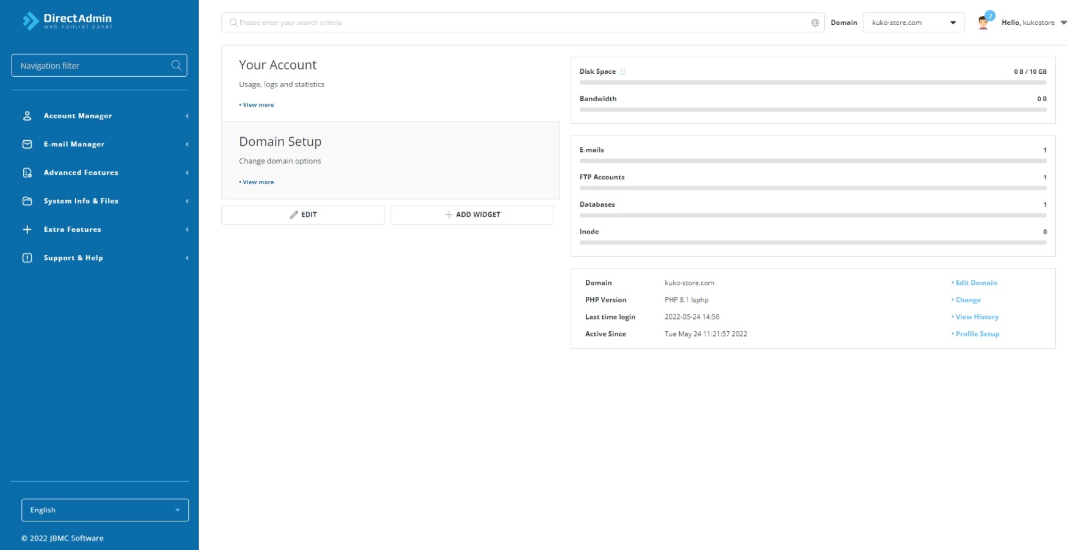Viewport: 1090px width, 550px height.
Task: Expand the Extra Features menu
Action: coord(73,229)
